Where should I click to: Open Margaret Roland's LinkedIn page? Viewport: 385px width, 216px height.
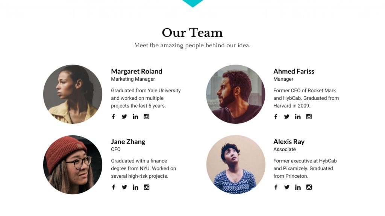(x=135, y=117)
